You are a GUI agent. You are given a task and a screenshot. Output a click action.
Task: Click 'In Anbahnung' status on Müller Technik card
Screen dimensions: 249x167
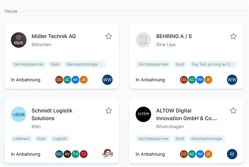click(26, 80)
